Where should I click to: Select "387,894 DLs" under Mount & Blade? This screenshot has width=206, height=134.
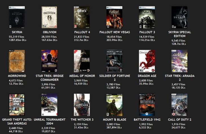click(114, 128)
